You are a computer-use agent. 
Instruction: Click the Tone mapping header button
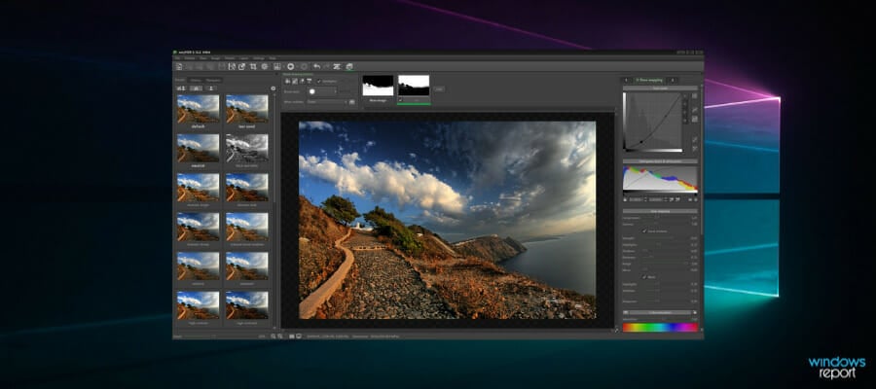click(x=648, y=80)
